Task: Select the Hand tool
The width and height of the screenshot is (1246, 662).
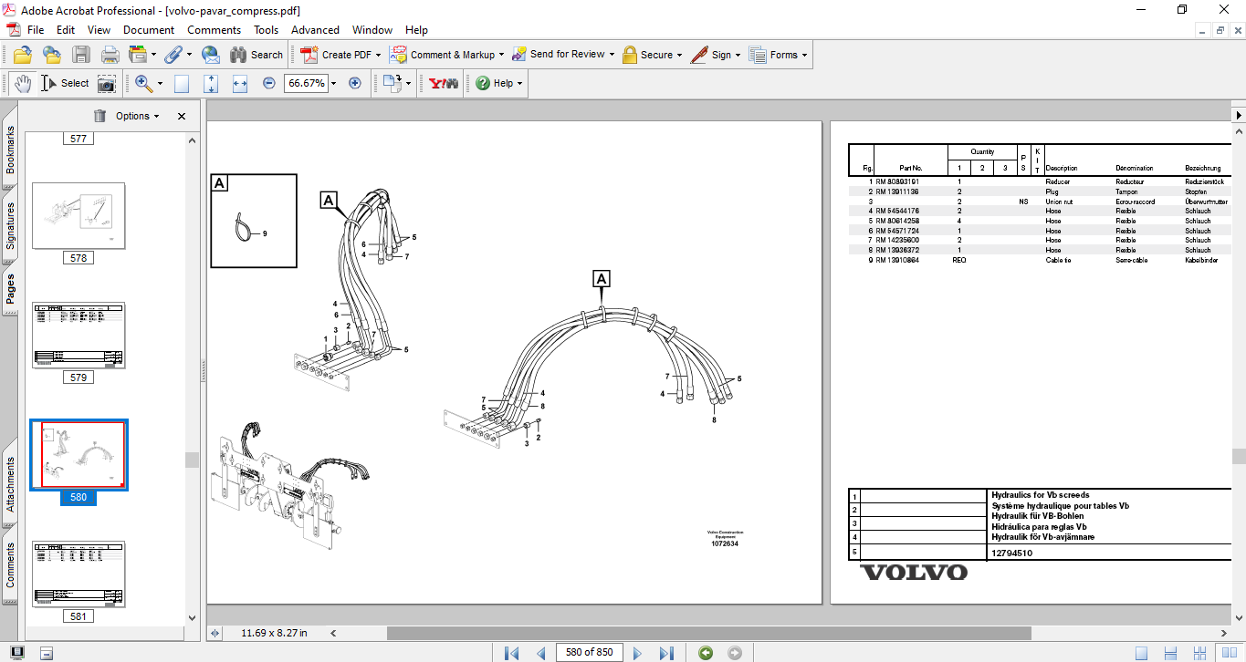Action: (22, 83)
